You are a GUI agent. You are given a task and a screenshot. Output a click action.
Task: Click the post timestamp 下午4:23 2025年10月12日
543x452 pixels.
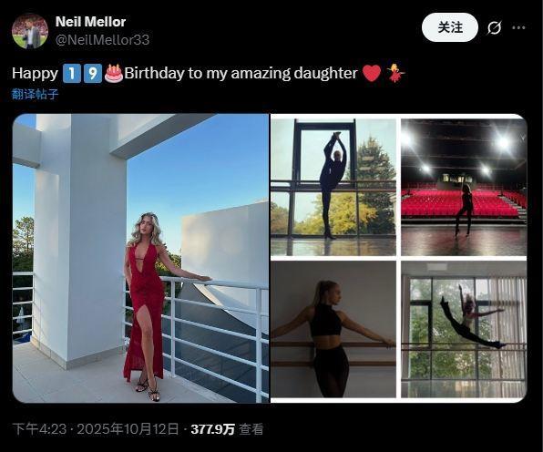coord(96,429)
